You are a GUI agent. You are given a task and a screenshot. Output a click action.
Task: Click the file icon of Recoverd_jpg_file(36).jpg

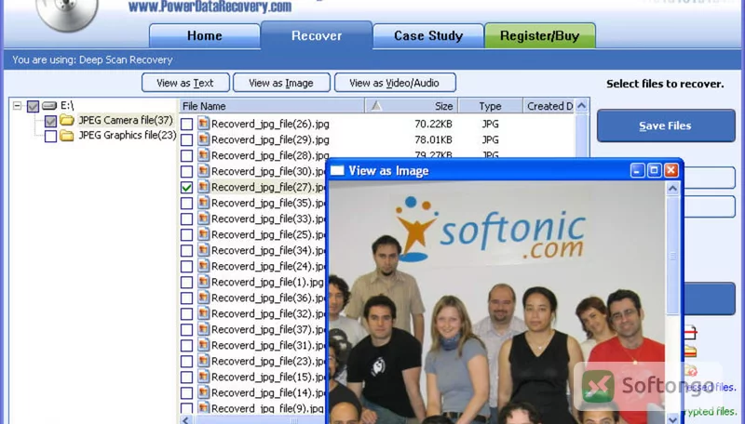pyautogui.click(x=203, y=298)
